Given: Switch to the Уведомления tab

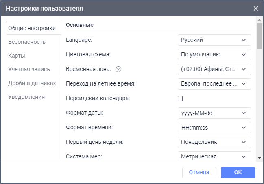Looking at the screenshot, I should tap(26, 97).
